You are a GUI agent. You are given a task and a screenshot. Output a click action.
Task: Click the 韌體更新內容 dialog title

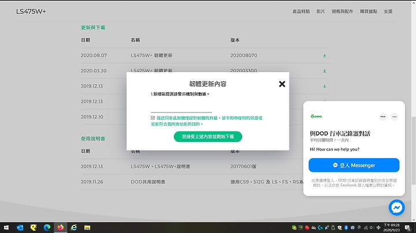(x=208, y=84)
